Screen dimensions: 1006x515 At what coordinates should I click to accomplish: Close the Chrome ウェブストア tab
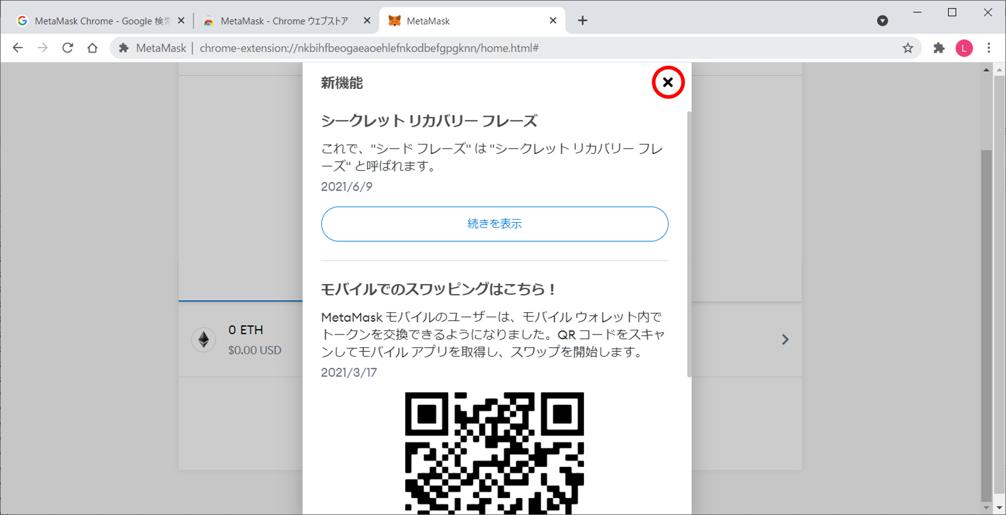pos(367,20)
